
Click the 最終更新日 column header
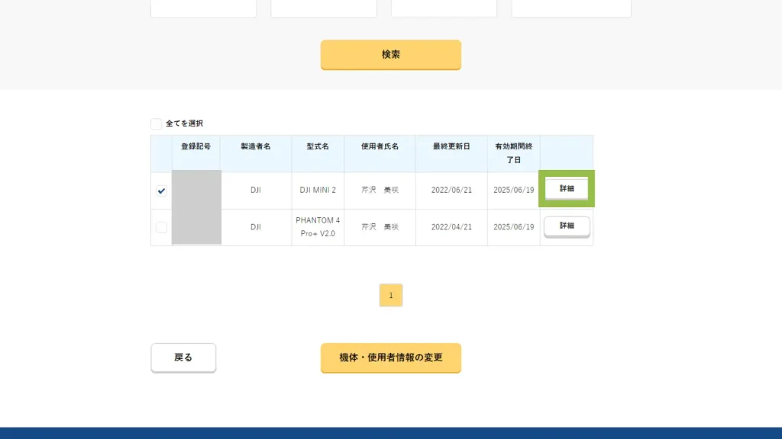pyautogui.click(x=451, y=146)
